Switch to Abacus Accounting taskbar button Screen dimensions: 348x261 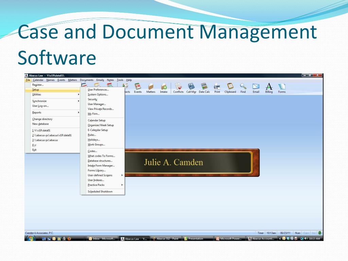[x=262, y=239]
